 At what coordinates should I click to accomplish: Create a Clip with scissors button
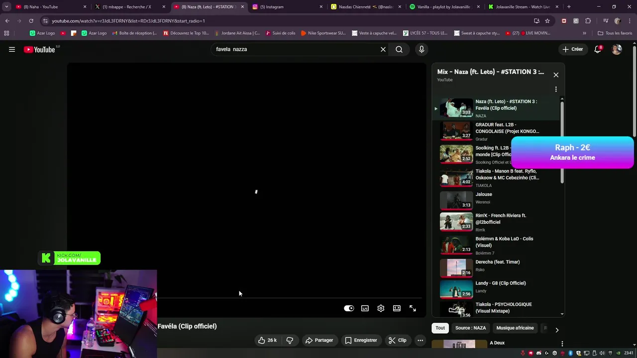398,340
